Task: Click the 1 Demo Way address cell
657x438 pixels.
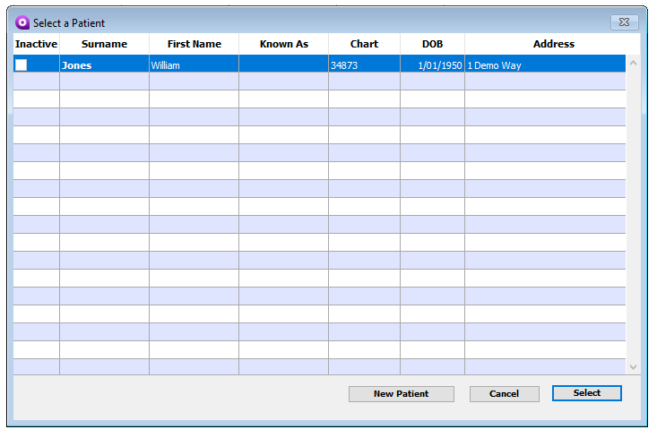Action: 494,65
